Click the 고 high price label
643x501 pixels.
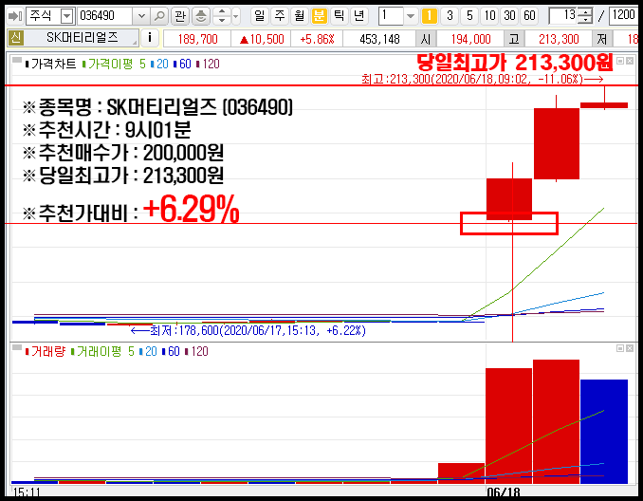pos(514,39)
